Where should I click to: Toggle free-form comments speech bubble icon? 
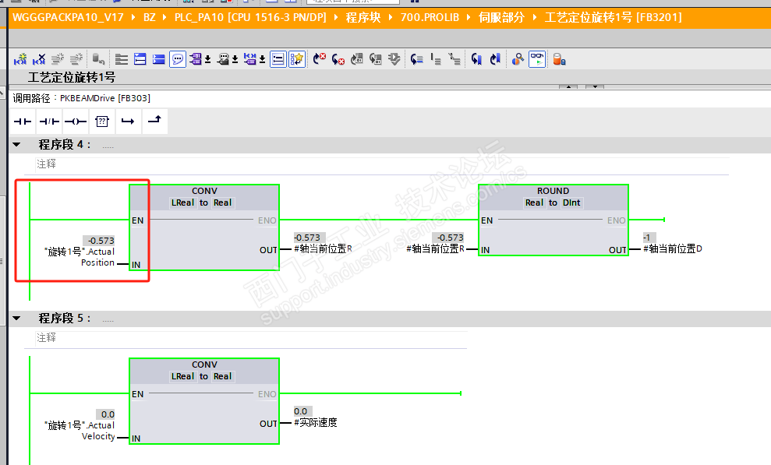[x=178, y=59]
